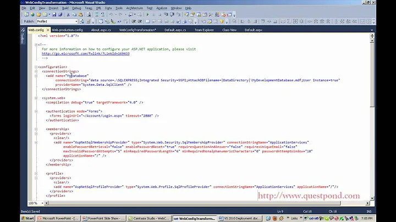
Task: Collapse the XML comment block outline
Action: click(36, 45)
